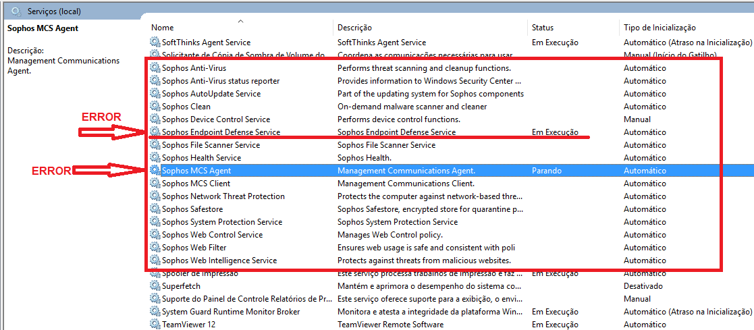754x330 pixels.
Task: Select the TeamViewer 12 service name
Action: click(x=188, y=324)
